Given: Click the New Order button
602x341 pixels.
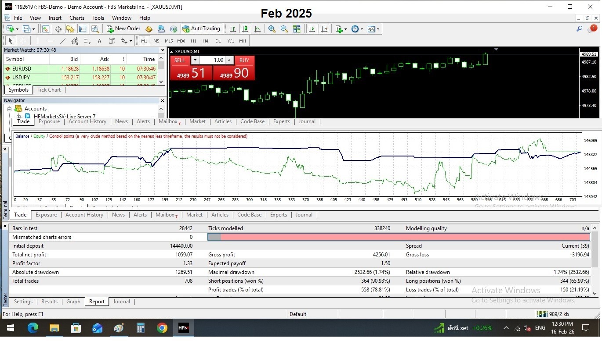Looking at the screenshot, I should (x=123, y=29).
